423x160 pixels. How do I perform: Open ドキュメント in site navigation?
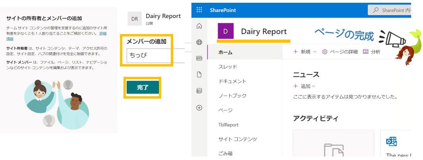point(232,81)
